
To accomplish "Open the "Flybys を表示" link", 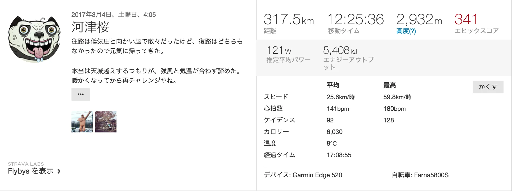I will 31,171.
